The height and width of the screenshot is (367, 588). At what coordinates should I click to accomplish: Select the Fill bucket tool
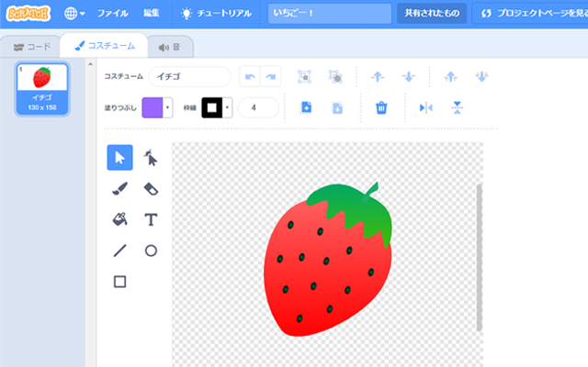click(120, 219)
